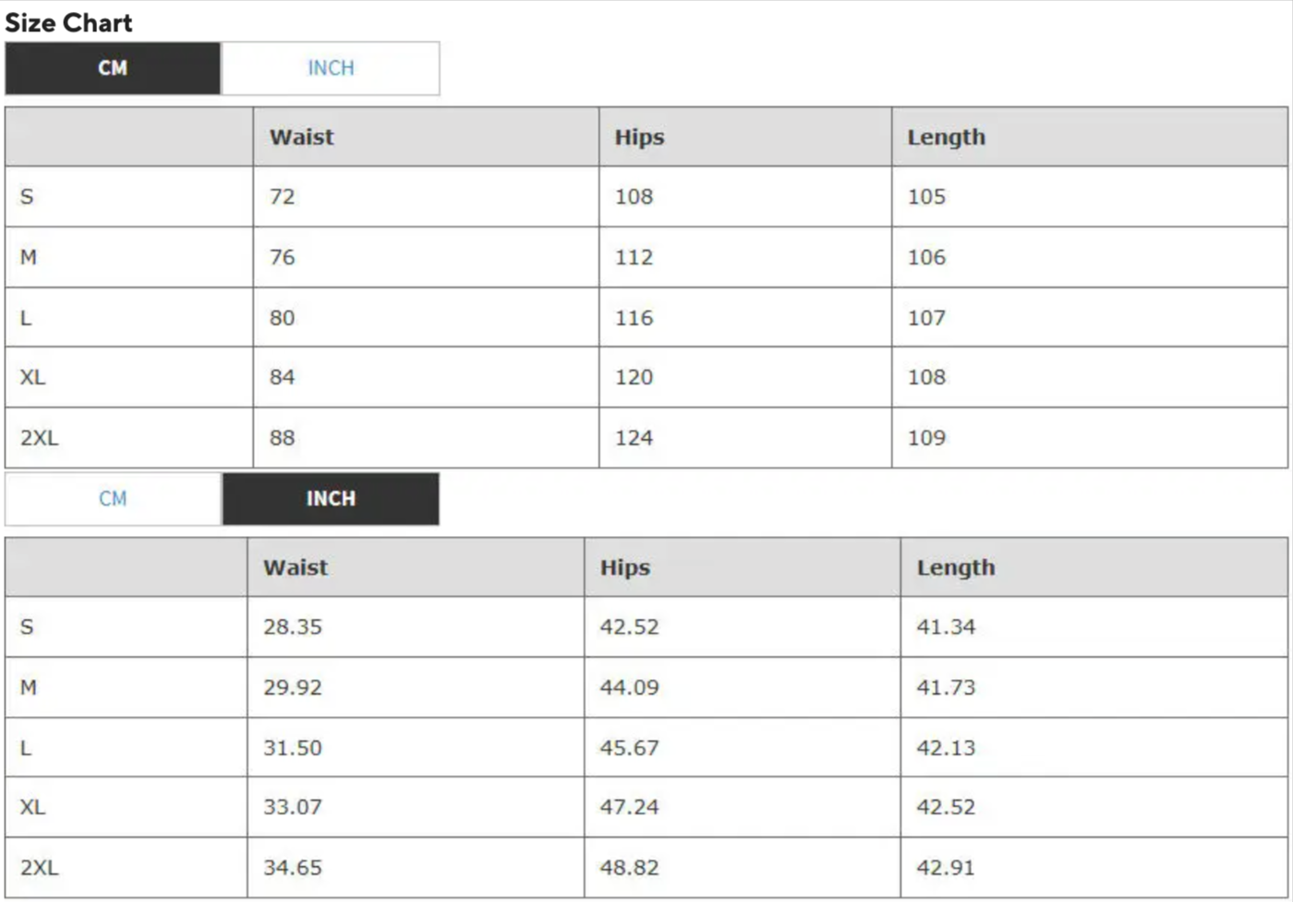1293x902 pixels.
Task: Click the Size Chart heading
Action: (x=69, y=23)
